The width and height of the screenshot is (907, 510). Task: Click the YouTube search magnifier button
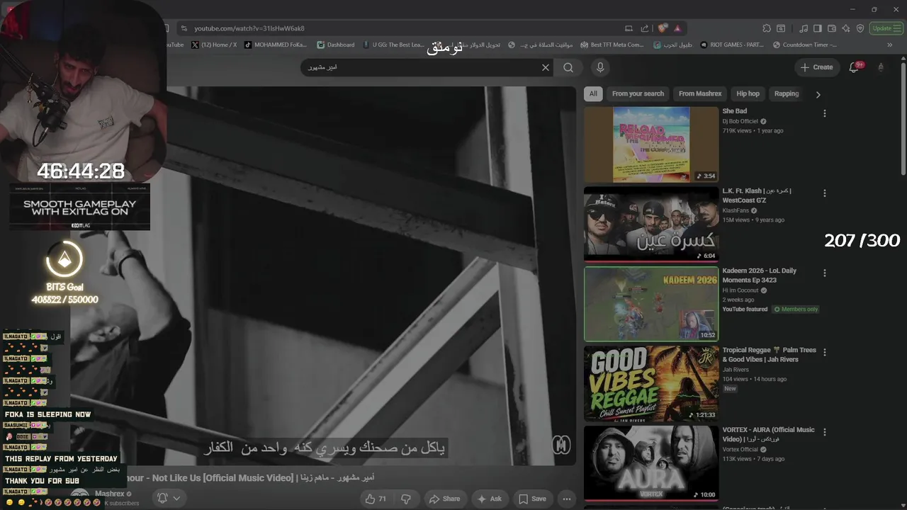click(568, 67)
